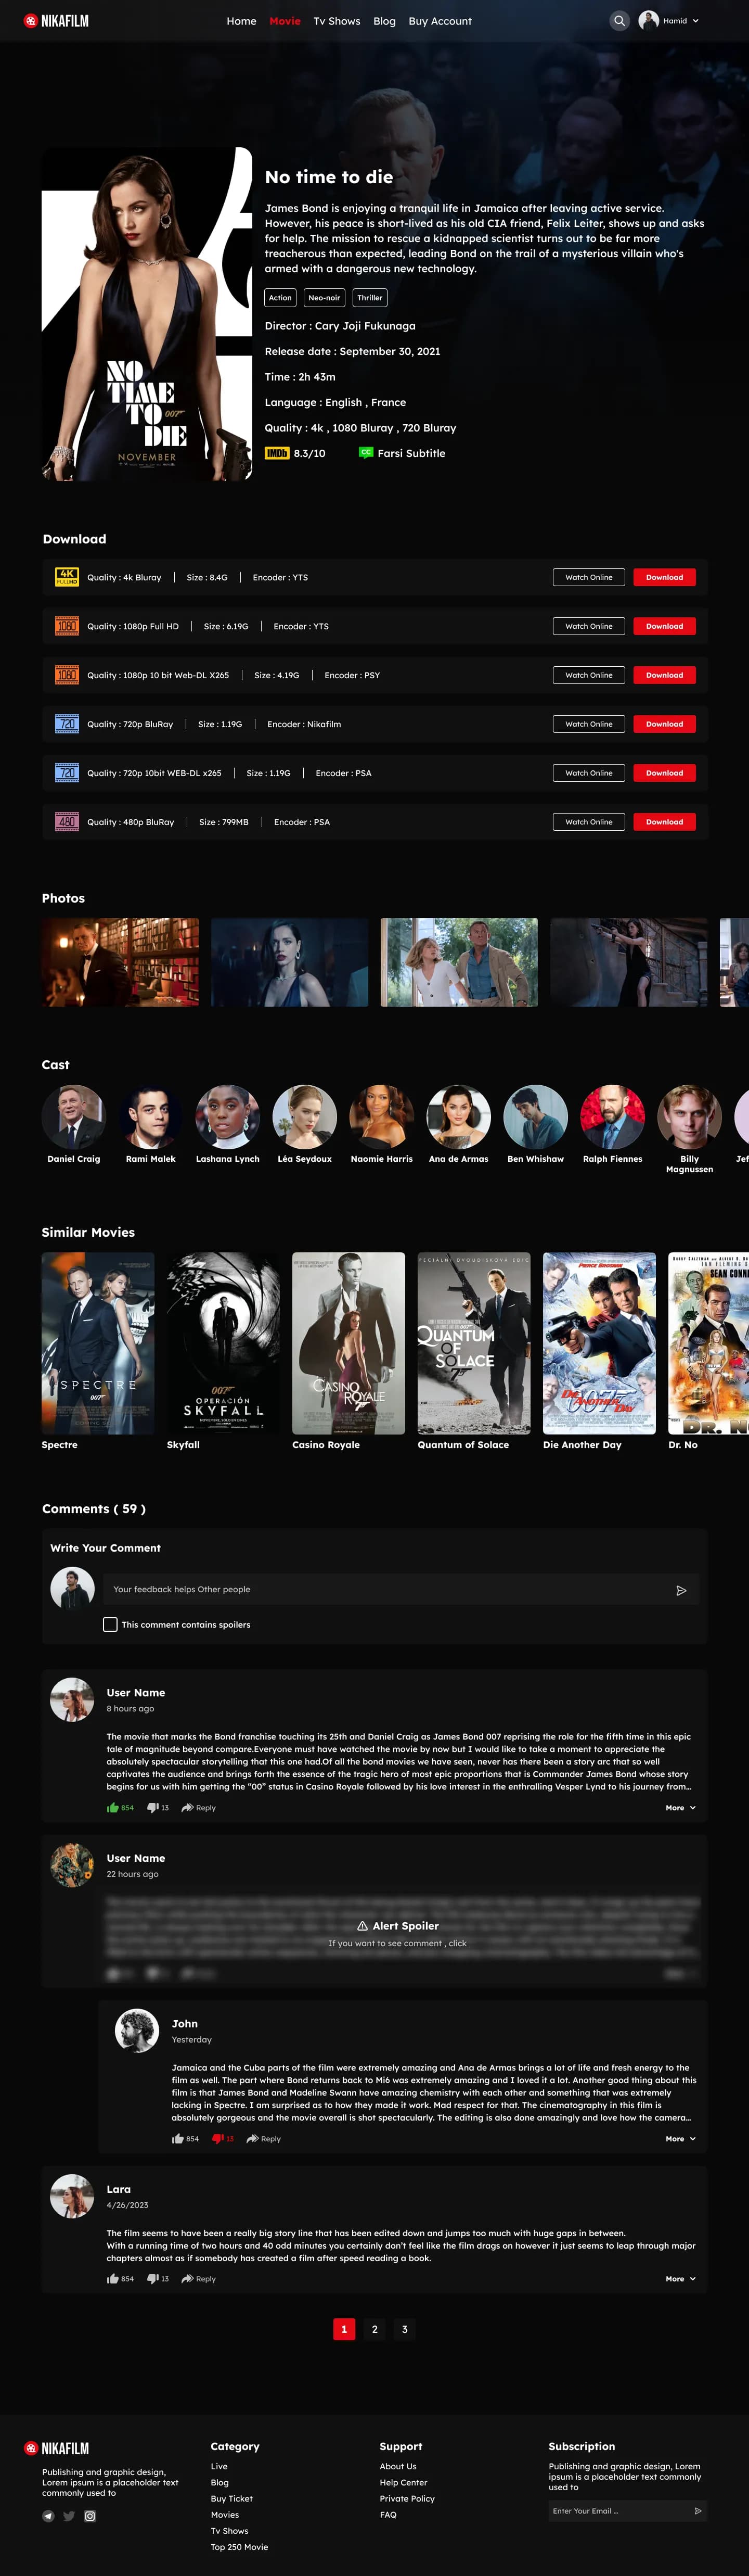
Task: Send the comment with the arrow icon
Action: [x=681, y=1590]
